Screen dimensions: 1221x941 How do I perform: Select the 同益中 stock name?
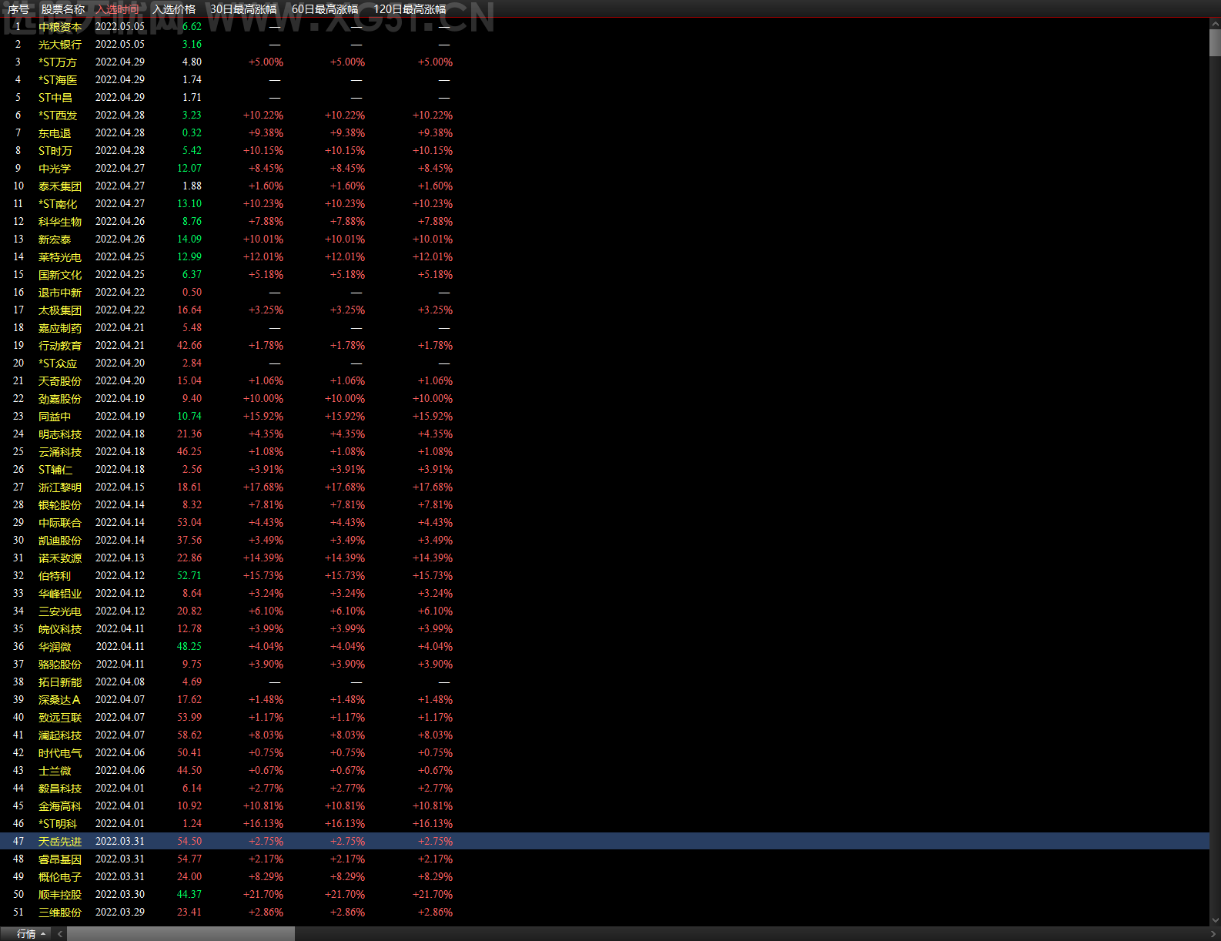tap(55, 417)
